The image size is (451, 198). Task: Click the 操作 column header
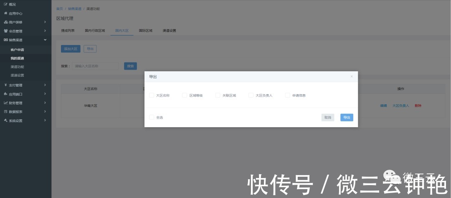tap(401, 89)
